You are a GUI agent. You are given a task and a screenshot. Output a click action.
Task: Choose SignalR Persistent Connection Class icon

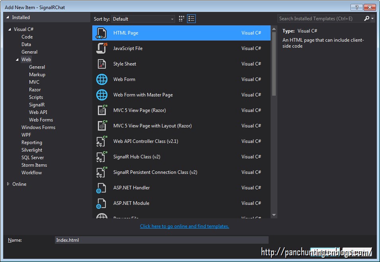pos(102,172)
